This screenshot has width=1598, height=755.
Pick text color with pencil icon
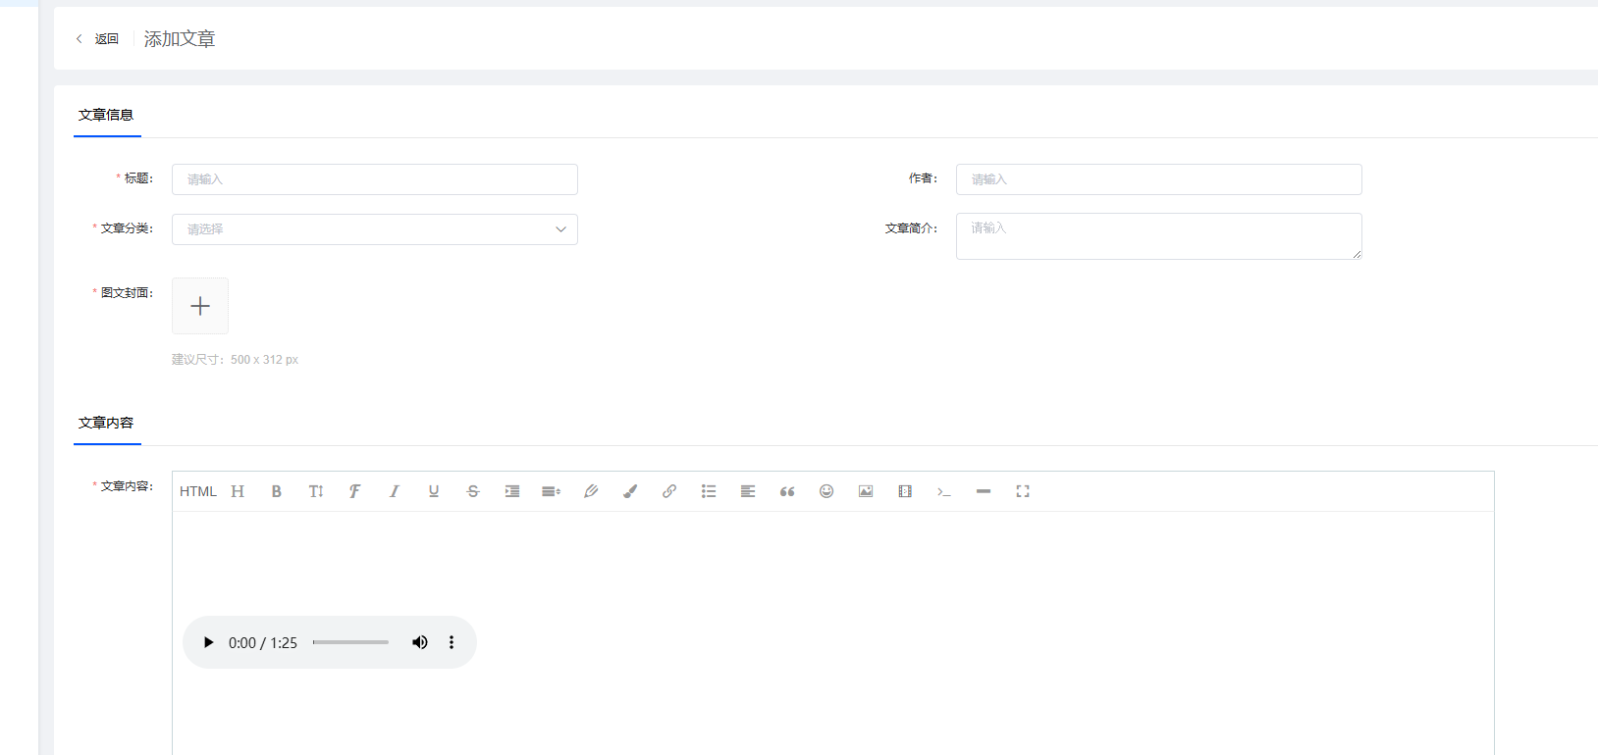591,491
